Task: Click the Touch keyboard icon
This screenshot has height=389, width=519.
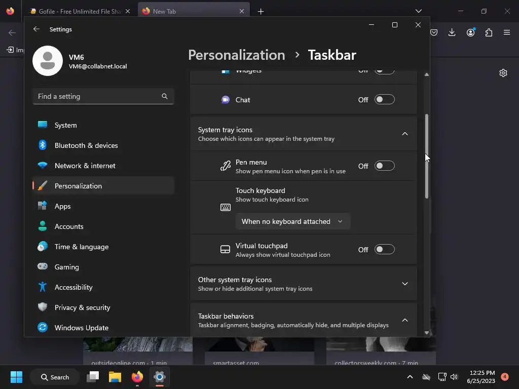Action: pos(226,207)
